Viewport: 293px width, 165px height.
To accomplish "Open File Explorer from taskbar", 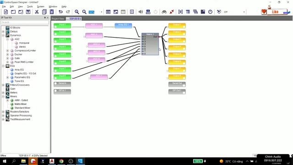I will pos(23,161).
